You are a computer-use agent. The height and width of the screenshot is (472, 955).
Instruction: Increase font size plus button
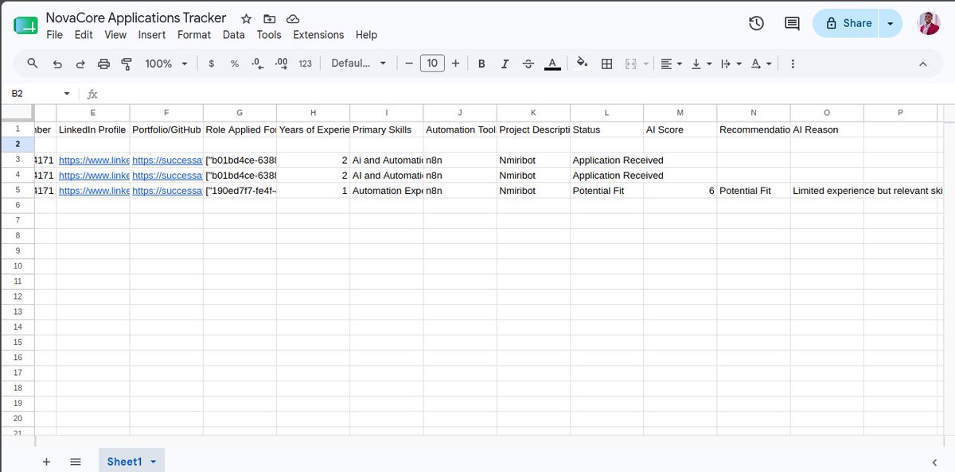pyautogui.click(x=455, y=64)
